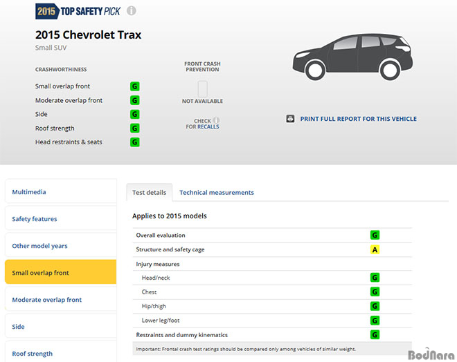
Task: Click the printer icon beside print report
Action: point(290,119)
